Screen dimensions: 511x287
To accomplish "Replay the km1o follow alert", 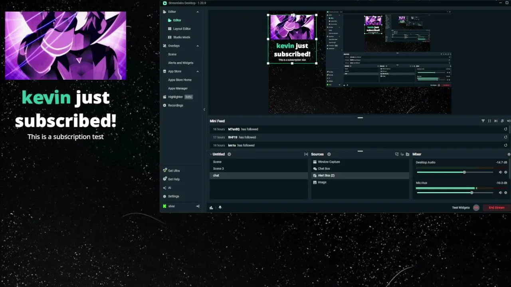I will pos(505,145).
